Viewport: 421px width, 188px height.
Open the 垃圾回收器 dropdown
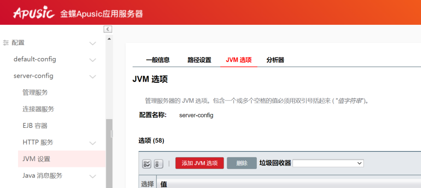coord(328,163)
